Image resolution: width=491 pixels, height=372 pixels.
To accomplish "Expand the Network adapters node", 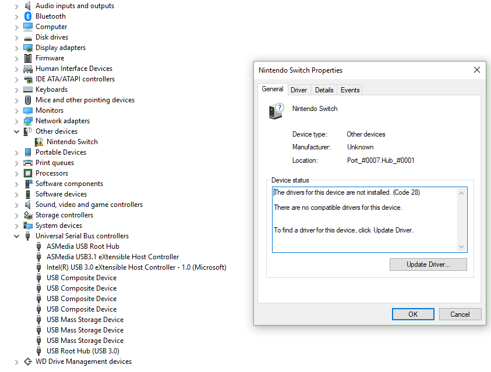I will [16, 121].
